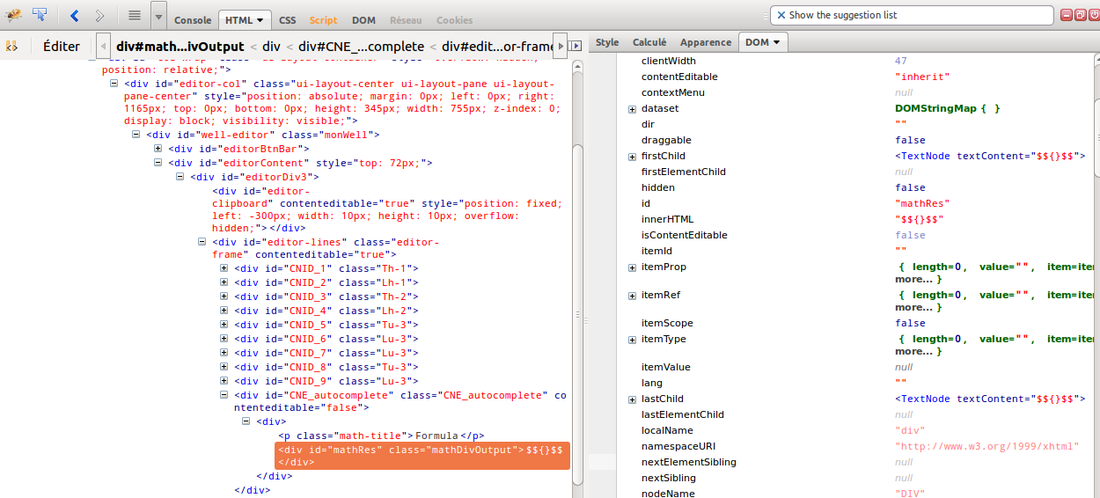This screenshot has width=1100, height=498.
Task: Collapse the editorDiv3 node
Action: [x=180, y=177]
